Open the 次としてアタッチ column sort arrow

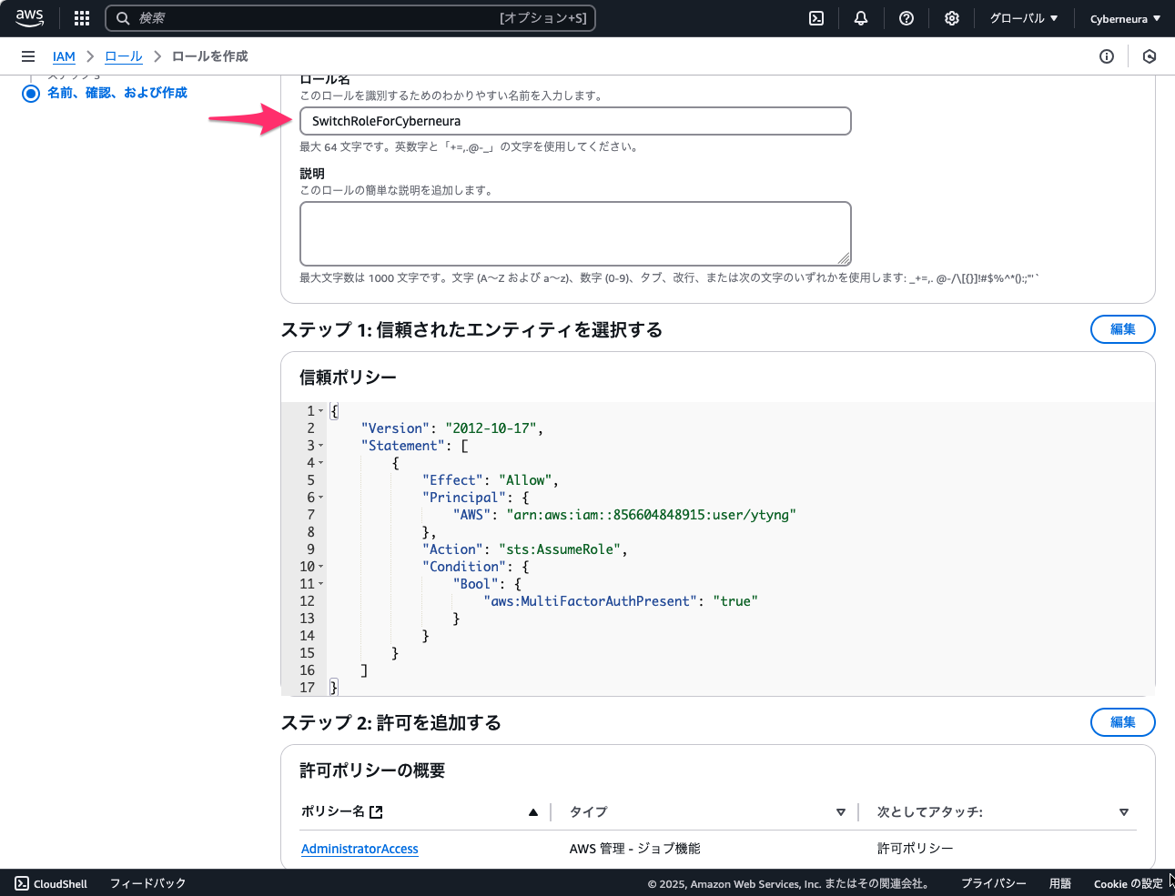(x=1124, y=812)
